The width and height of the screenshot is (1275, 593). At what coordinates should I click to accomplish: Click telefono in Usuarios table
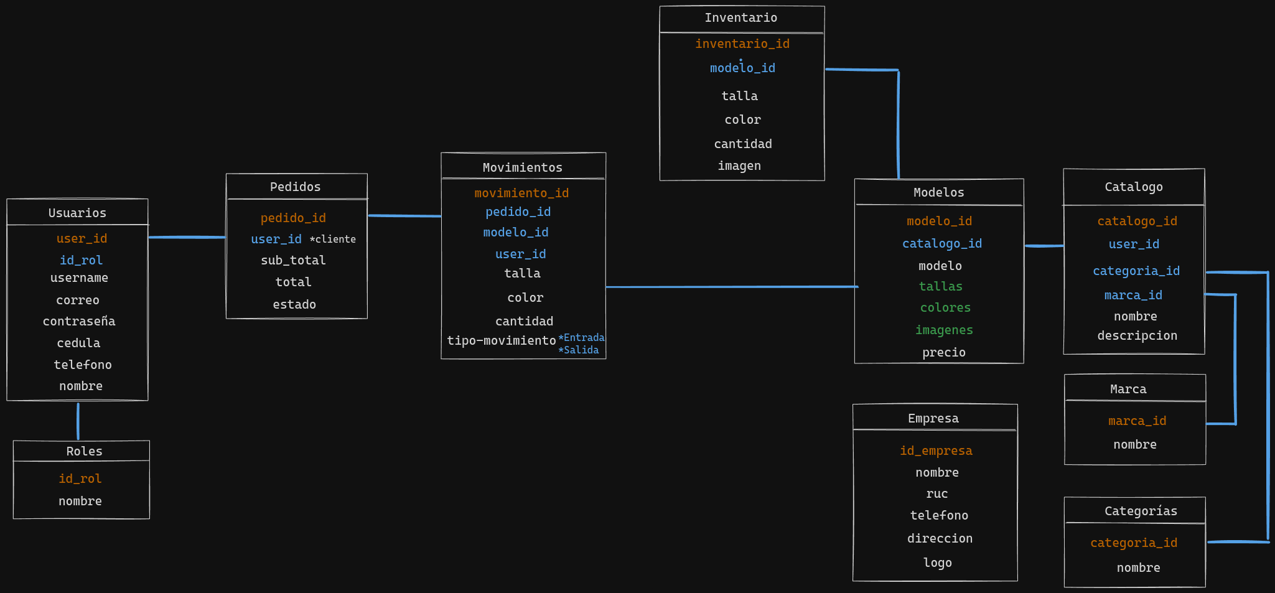[83, 365]
